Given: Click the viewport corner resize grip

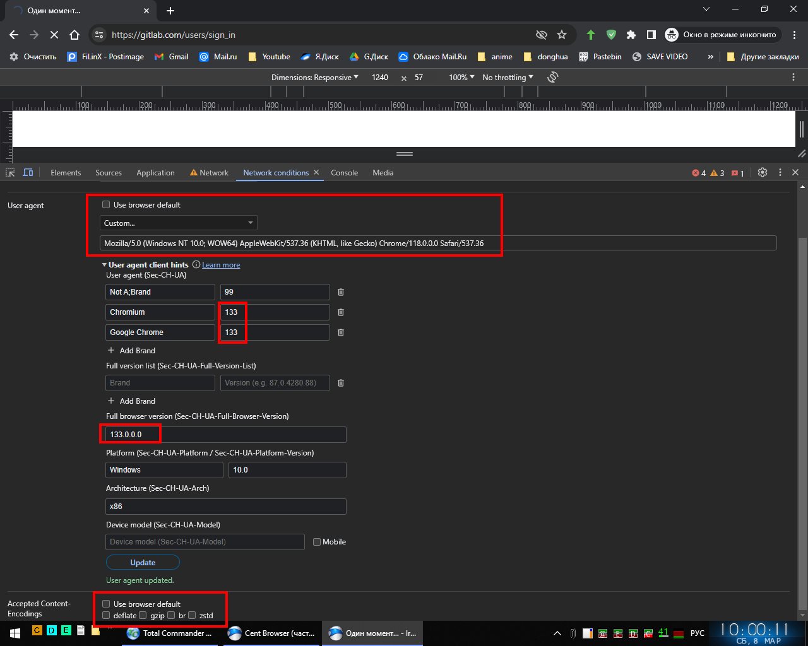Looking at the screenshot, I should point(801,153).
